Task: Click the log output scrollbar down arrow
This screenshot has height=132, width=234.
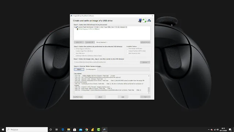Action: pos(149,93)
